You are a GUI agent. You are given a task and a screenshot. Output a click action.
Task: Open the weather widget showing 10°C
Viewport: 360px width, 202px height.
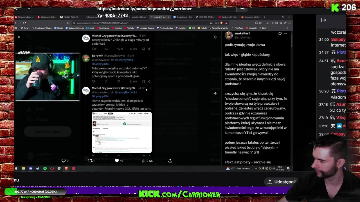tap(239, 168)
